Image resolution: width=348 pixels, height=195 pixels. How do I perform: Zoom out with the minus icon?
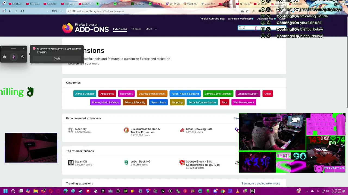(x=48, y=11)
